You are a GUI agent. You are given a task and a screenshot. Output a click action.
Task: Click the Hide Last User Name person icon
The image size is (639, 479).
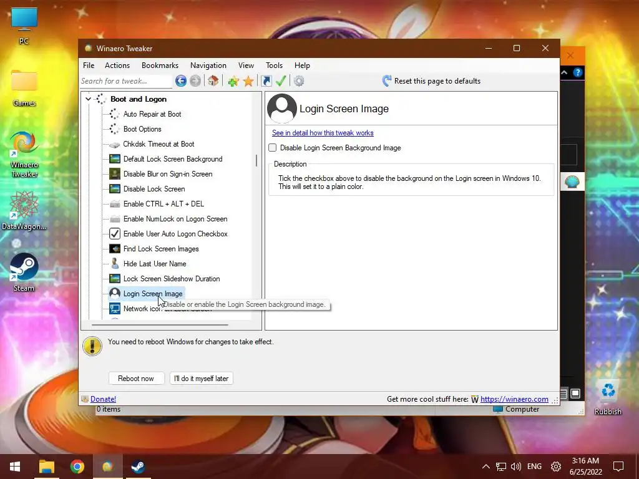point(115,264)
